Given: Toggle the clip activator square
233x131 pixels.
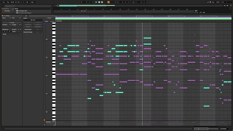Looking at the screenshot, I should [x=3, y=16].
